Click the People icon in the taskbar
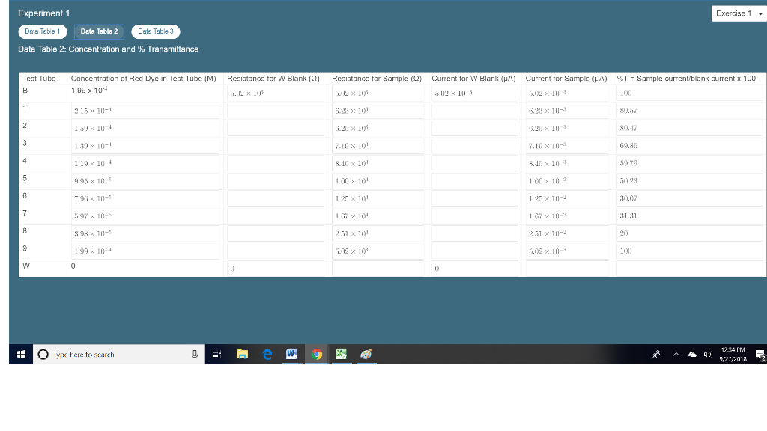 pyautogui.click(x=655, y=355)
